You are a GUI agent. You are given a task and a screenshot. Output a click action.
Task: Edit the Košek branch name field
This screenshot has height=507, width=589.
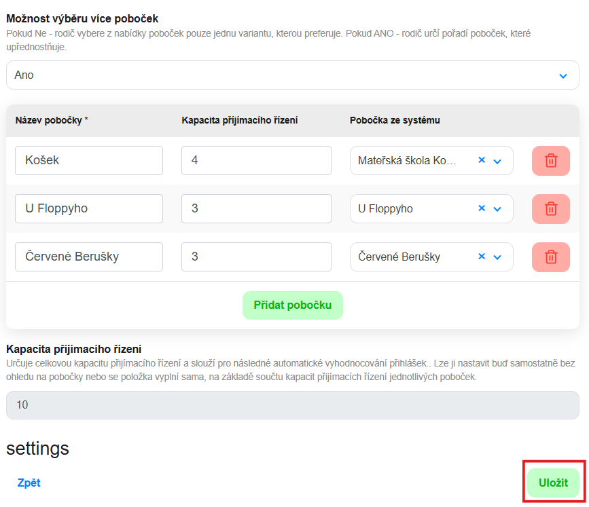(x=89, y=161)
